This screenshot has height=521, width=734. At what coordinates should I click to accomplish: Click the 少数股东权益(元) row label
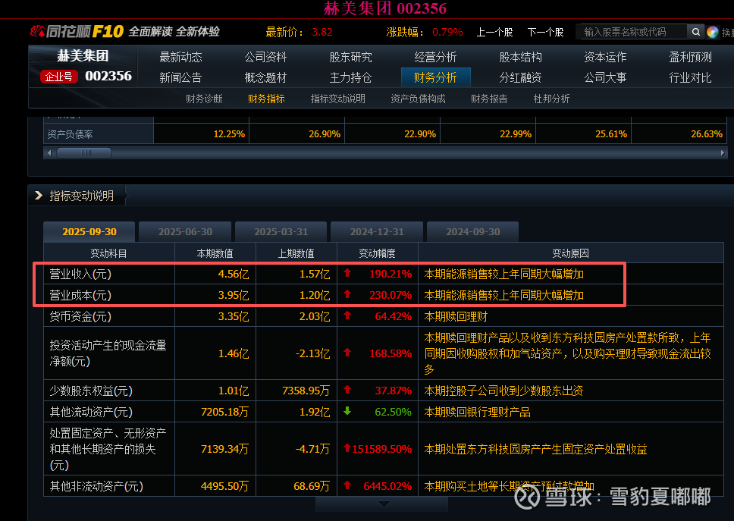(x=91, y=391)
